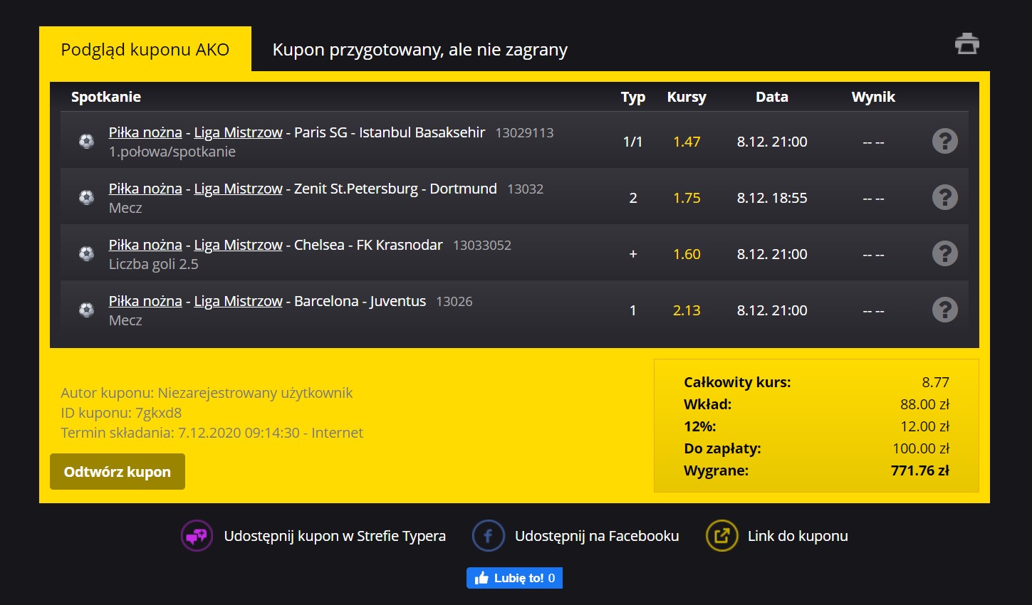This screenshot has height=605, width=1032.
Task: Click the Kursy column header
Action: [x=687, y=97]
